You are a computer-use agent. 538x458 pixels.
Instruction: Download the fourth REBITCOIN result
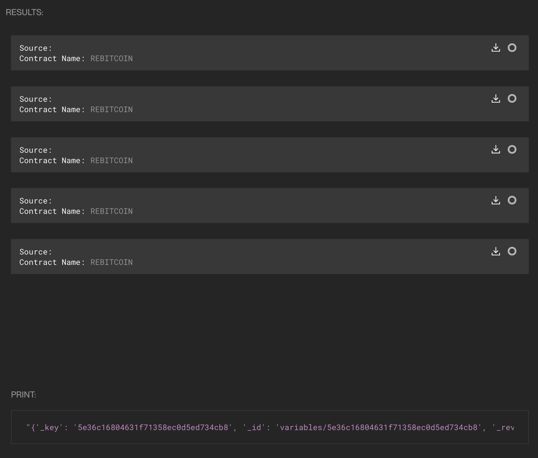click(496, 201)
